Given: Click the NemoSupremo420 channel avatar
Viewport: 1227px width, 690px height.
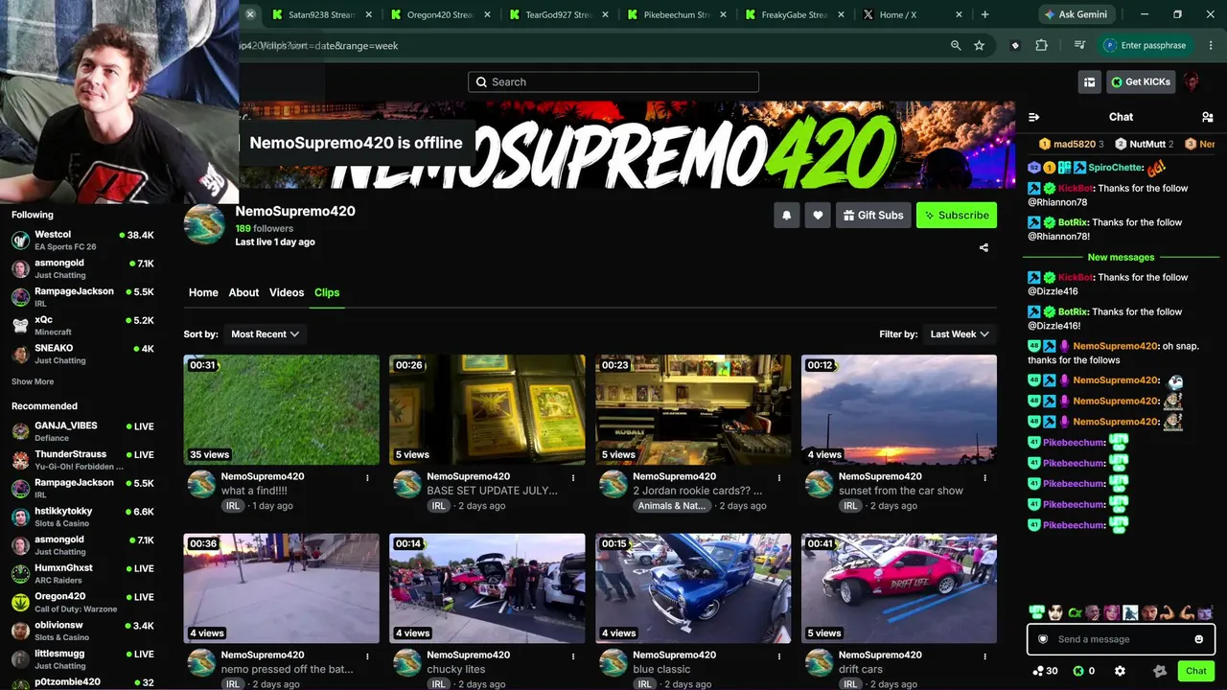Looking at the screenshot, I should tap(204, 224).
